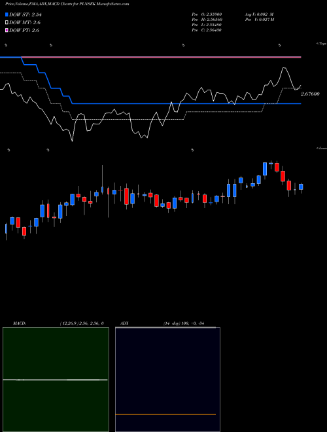Select the 'DOW ST: 2.54' legend text
Viewport: 327px width, 432px height.
(x=26, y=14)
